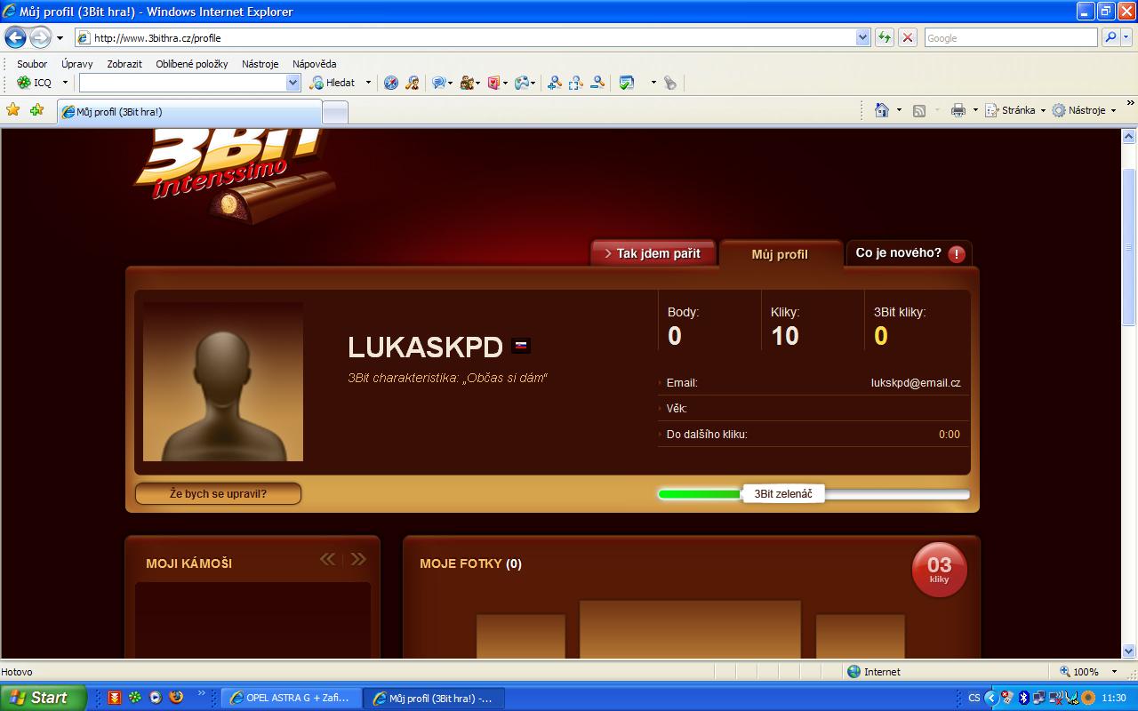
Task: Click the Print icon in the command bar
Action: 958,110
